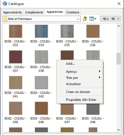Open Propriétés from the context menu
This screenshot has height=135, width=124.
(74, 100)
